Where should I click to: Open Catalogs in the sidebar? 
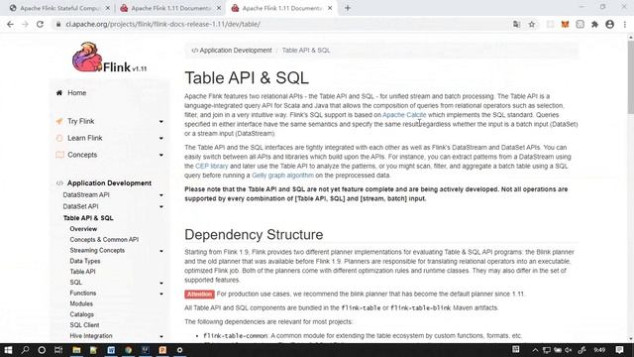click(81, 314)
